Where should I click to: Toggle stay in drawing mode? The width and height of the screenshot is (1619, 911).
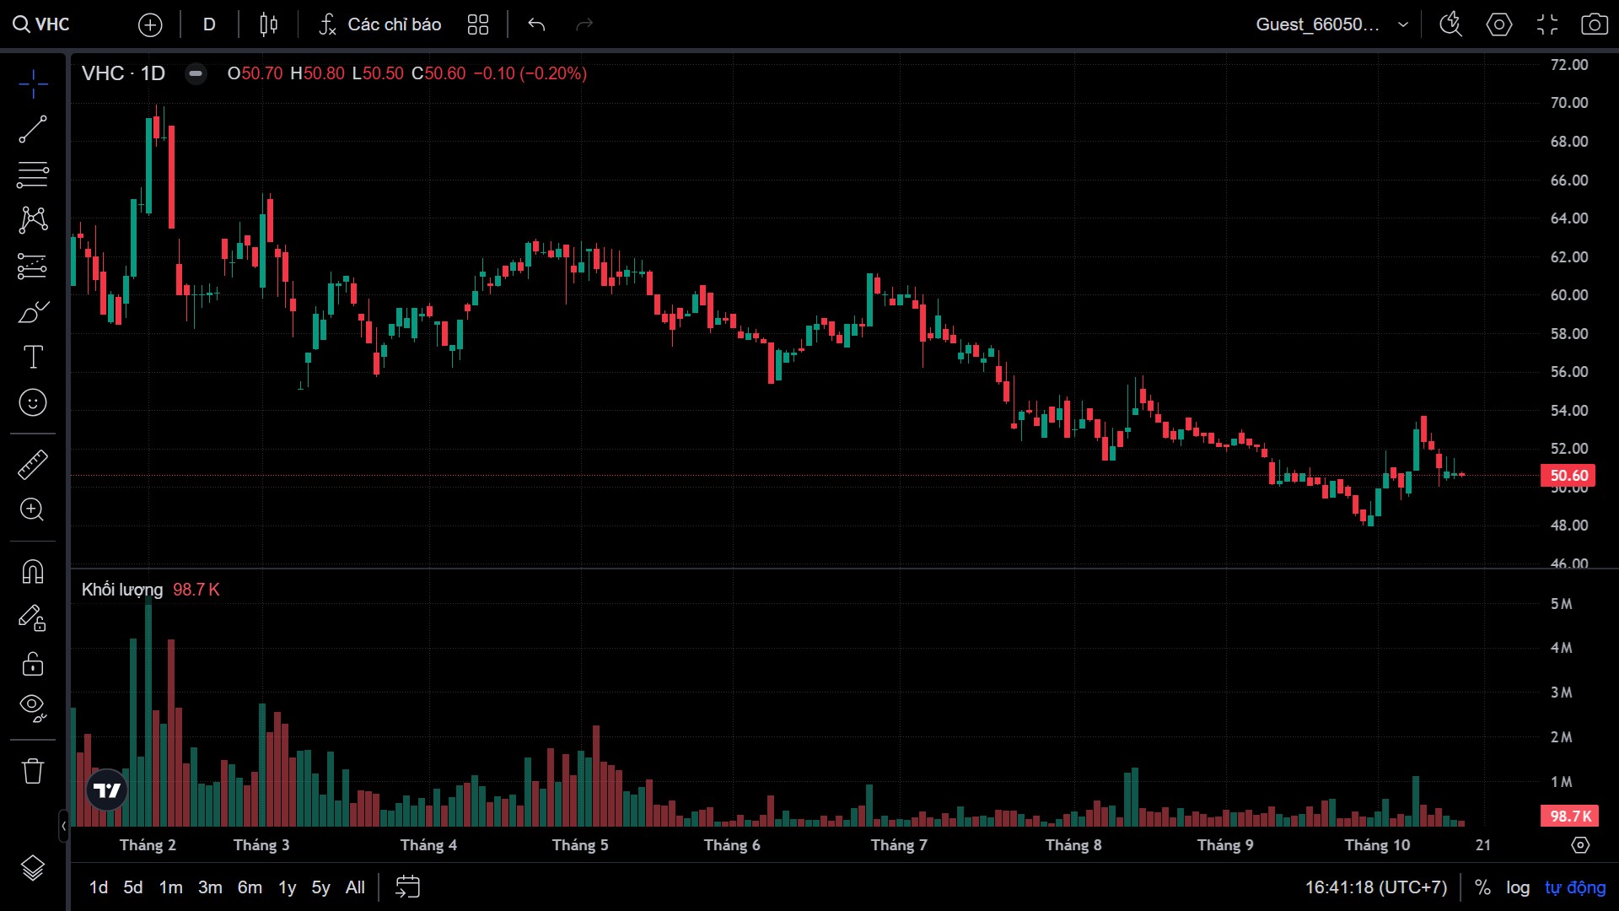pos(33,618)
